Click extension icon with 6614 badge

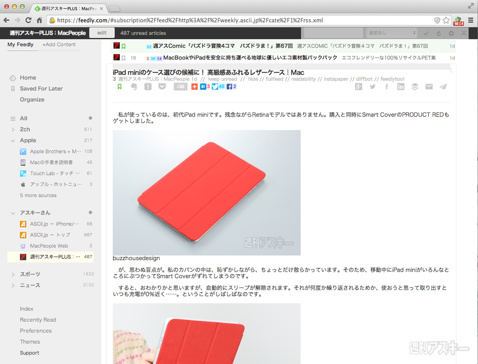pyautogui.click(x=458, y=21)
